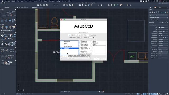Click the Quick Select icon in Properties
This screenshot has height=95, width=169.
pyautogui.click(x=166, y=22)
